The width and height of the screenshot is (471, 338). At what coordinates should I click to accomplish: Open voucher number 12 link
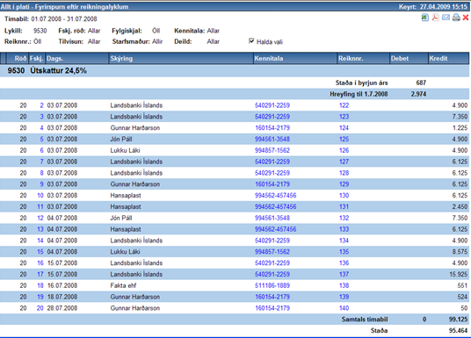point(40,218)
